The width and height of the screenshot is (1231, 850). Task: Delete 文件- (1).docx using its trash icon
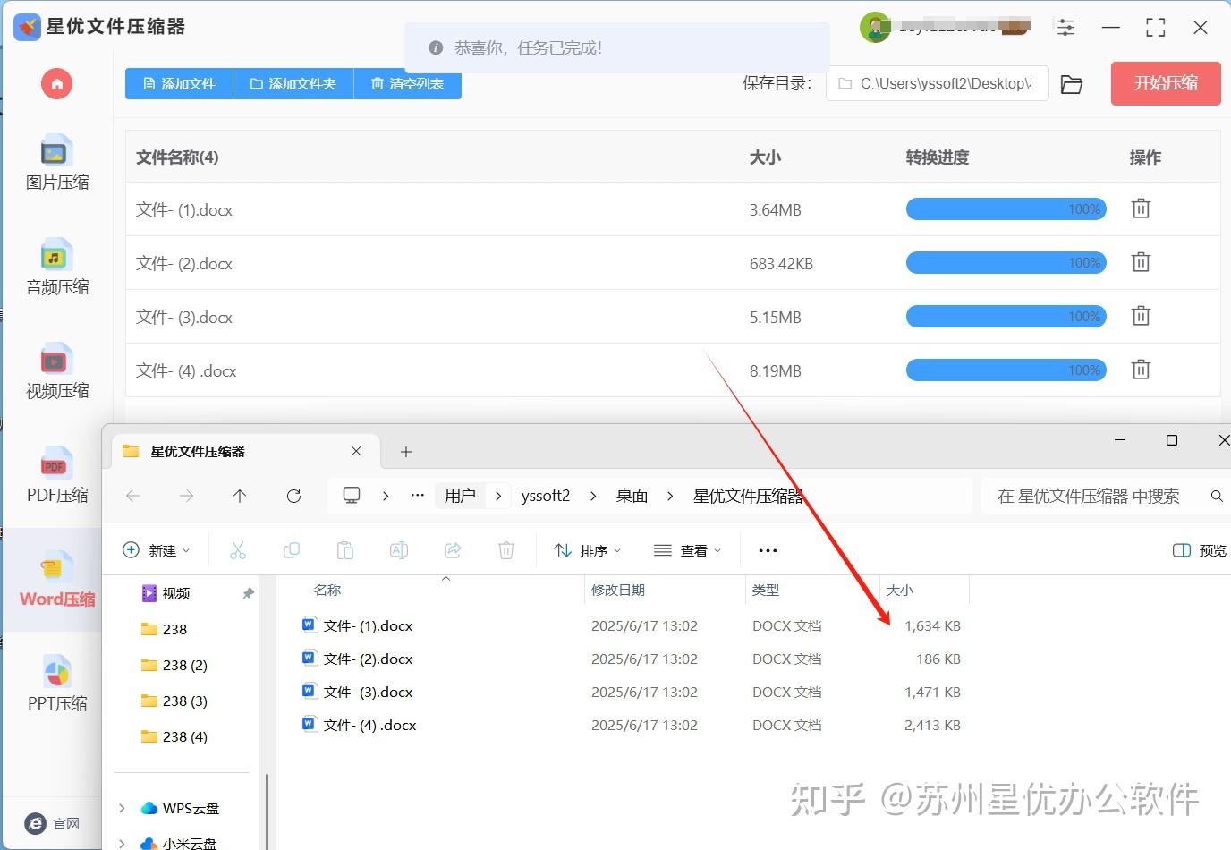tap(1141, 209)
